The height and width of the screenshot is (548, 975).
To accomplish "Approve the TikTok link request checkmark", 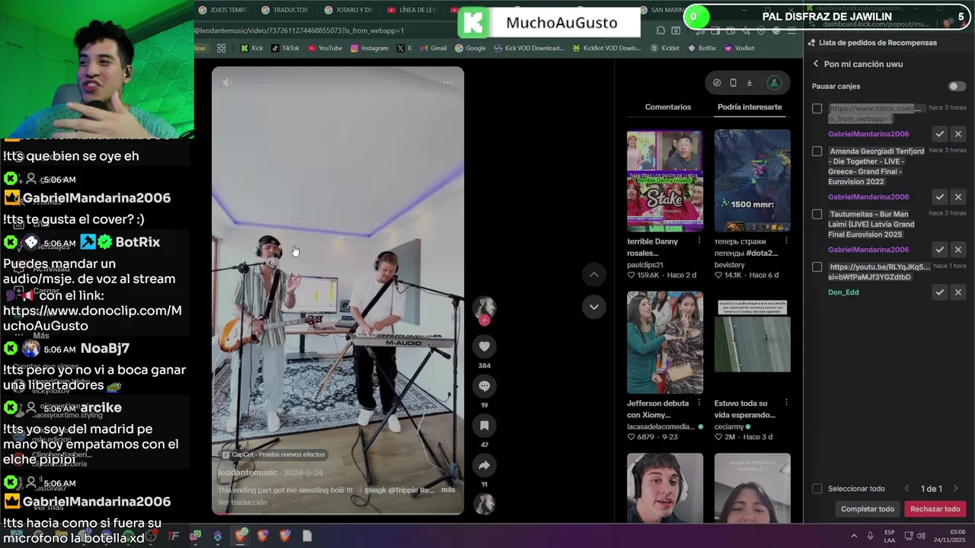I will point(940,134).
